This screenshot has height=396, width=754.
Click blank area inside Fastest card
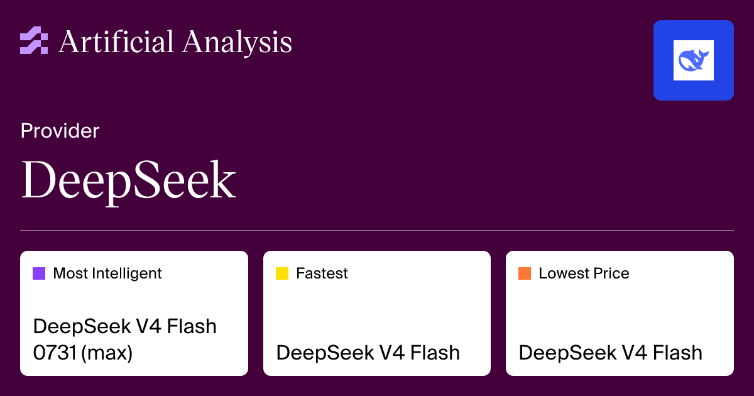click(377, 308)
